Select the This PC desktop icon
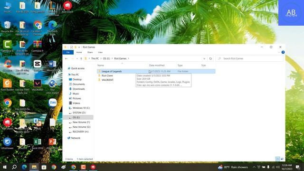The height and width of the screenshot is (171, 304). click(8, 7)
